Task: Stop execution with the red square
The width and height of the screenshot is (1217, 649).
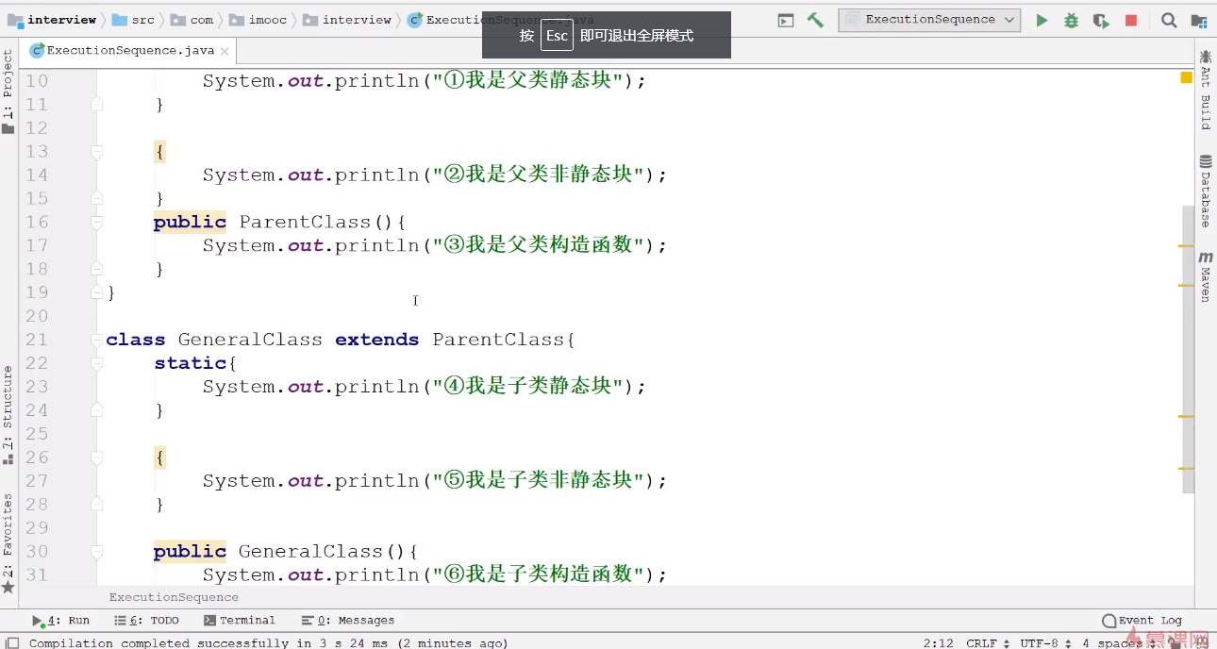Action: pyautogui.click(x=1131, y=20)
